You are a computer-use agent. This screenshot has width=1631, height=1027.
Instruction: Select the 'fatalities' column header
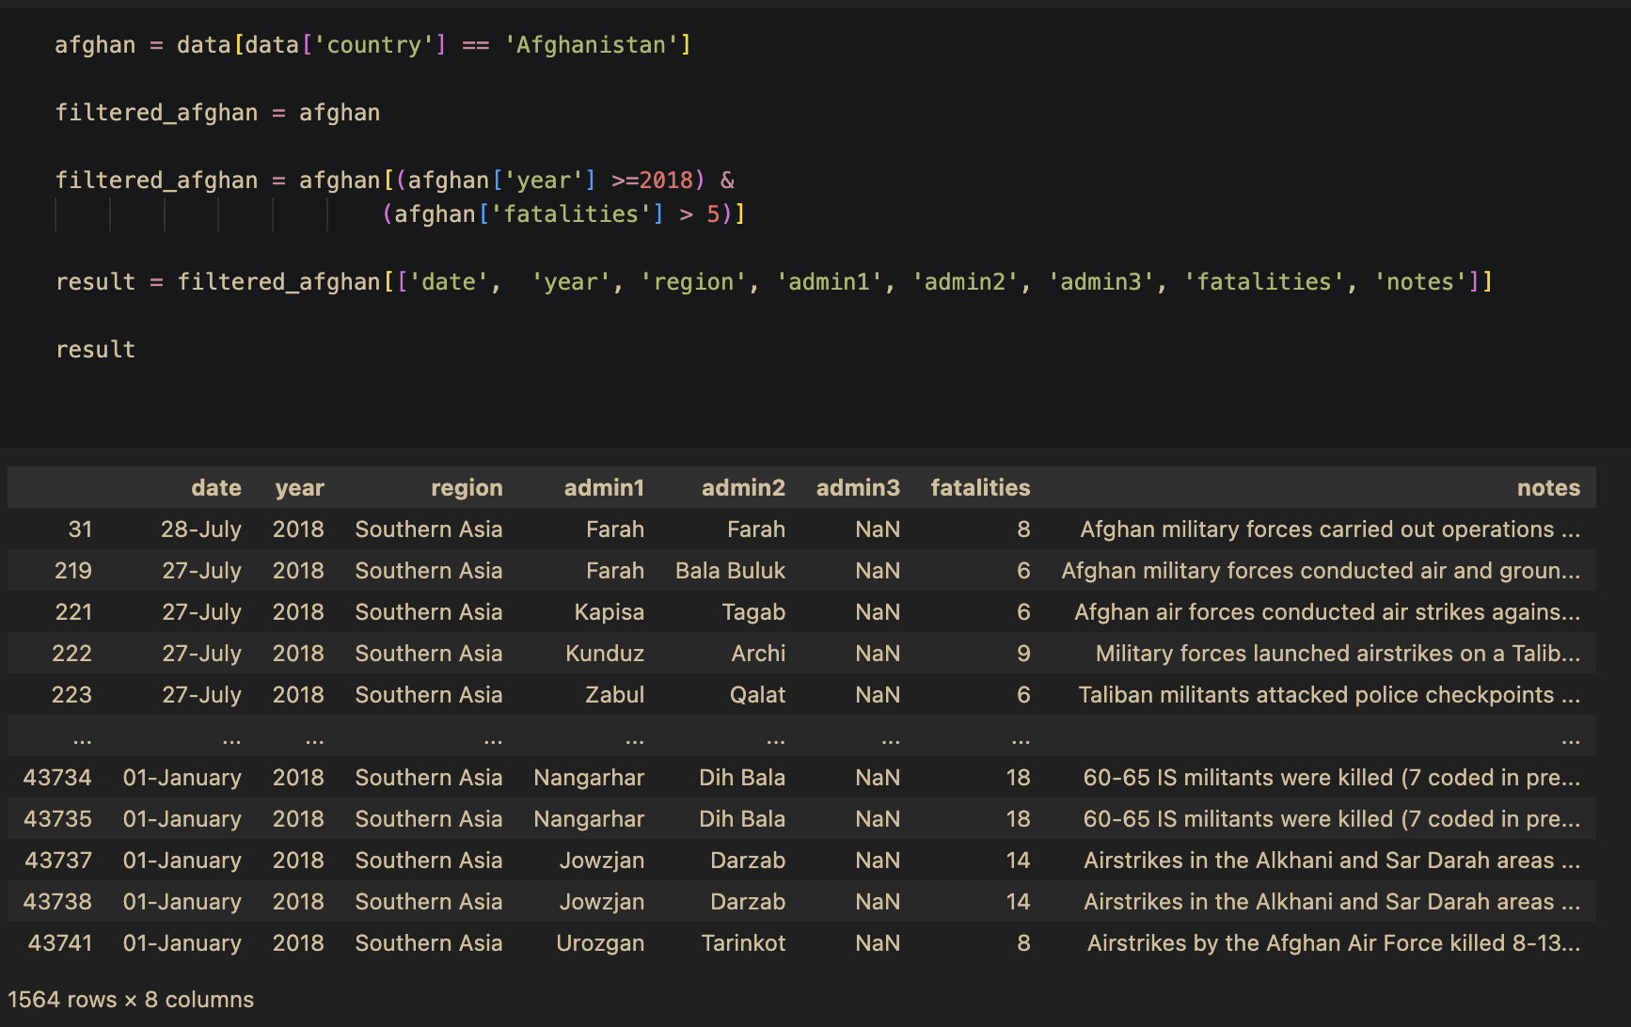coord(979,487)
